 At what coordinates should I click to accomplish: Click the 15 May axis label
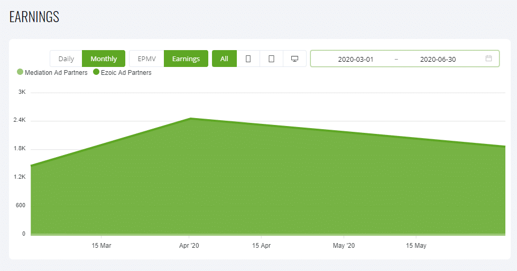(x=416, y=245)
